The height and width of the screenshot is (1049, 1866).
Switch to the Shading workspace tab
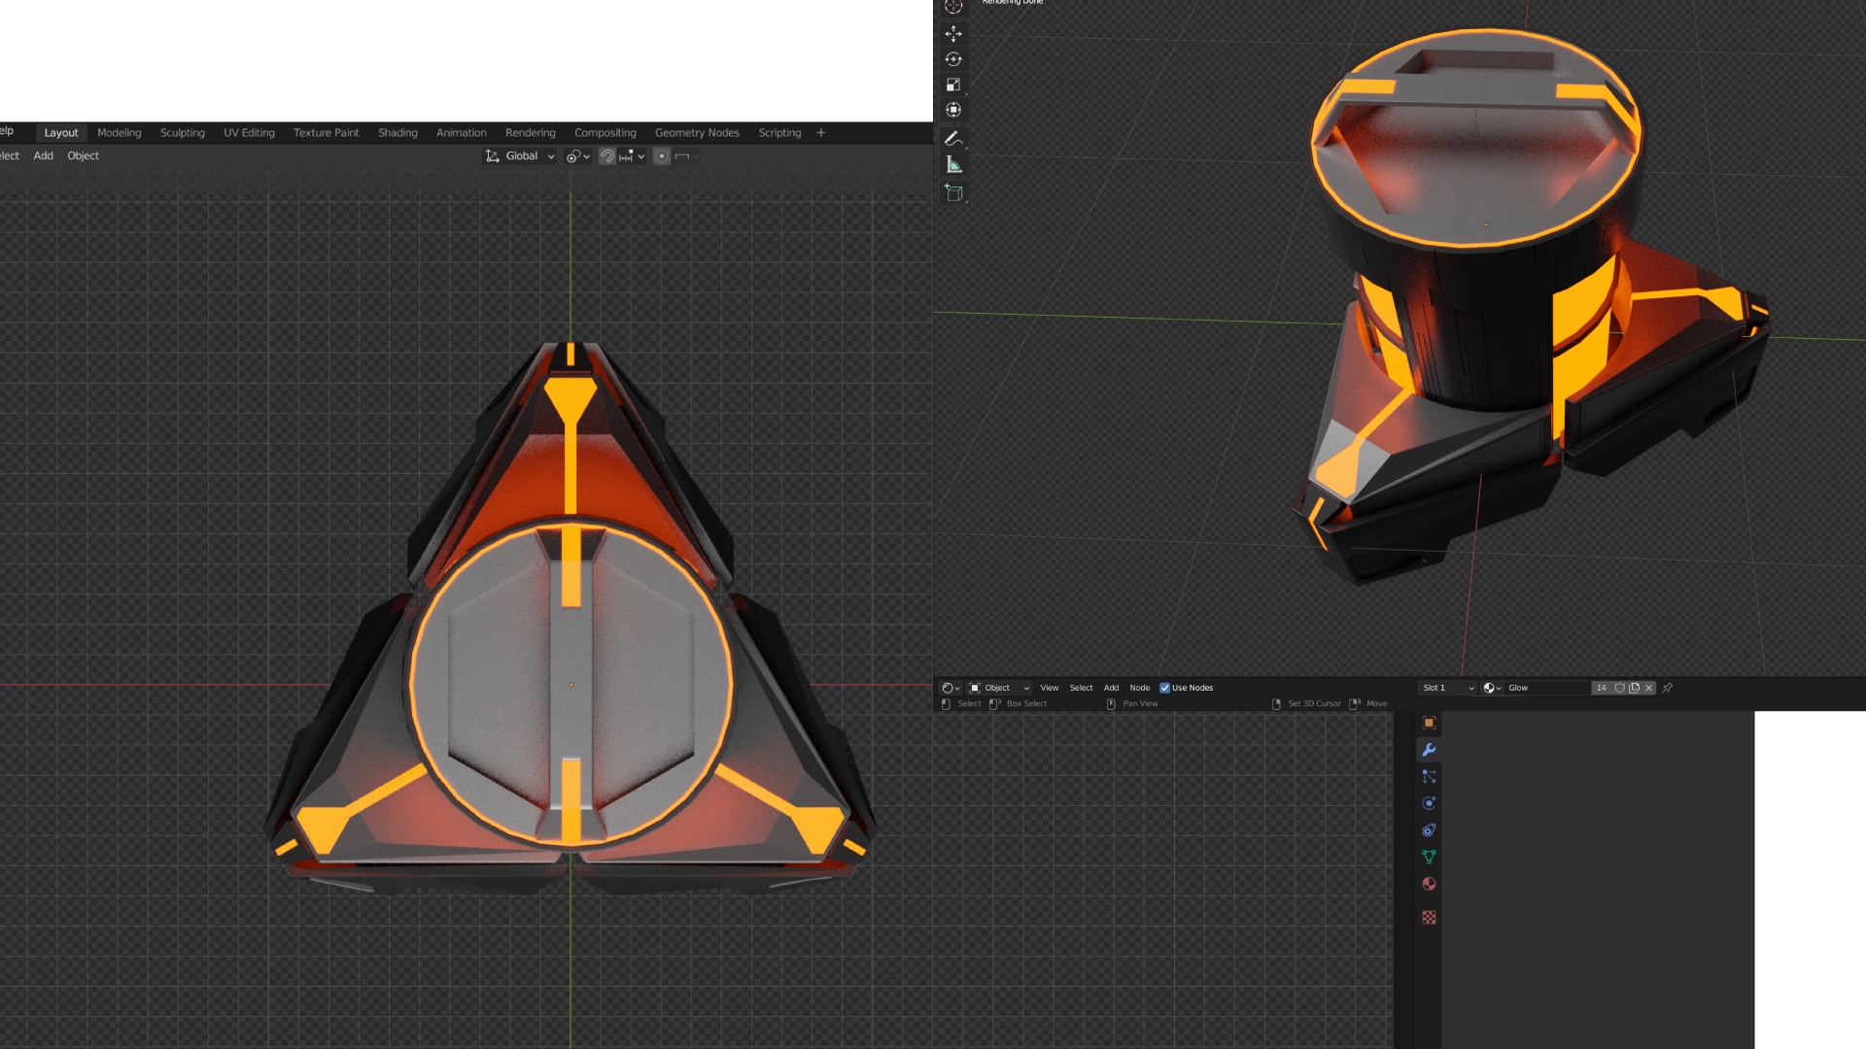[397, 133]
